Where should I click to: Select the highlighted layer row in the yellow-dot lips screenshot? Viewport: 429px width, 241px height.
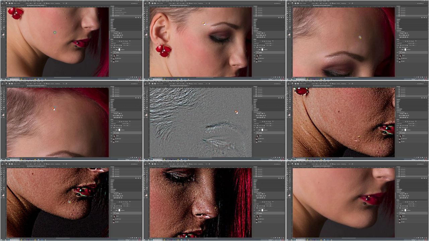click(x=413, y=213)
